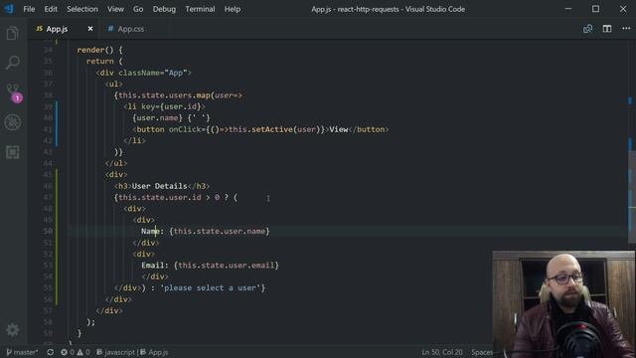636x358 pixels.
Task: Open the Manage gear in the activity bar
Action: [13, 329]
